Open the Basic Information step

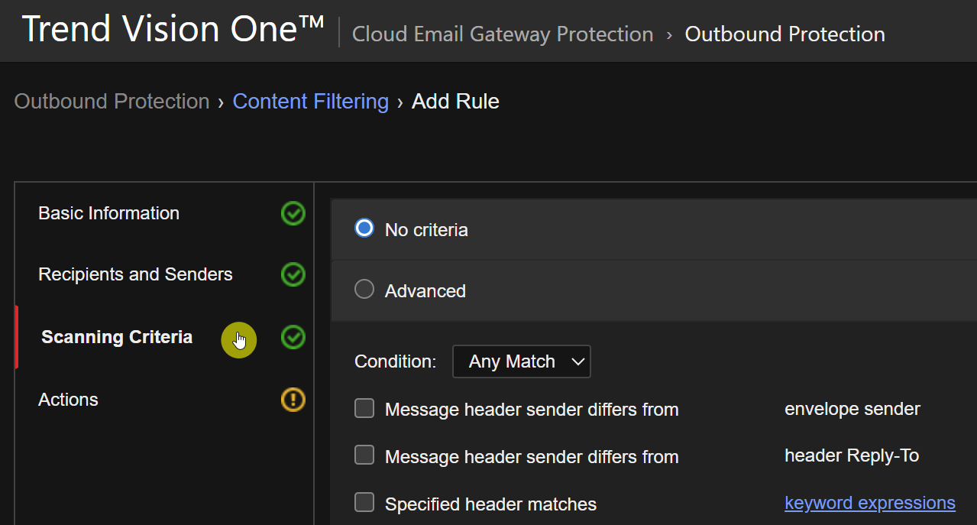(109, 213)
